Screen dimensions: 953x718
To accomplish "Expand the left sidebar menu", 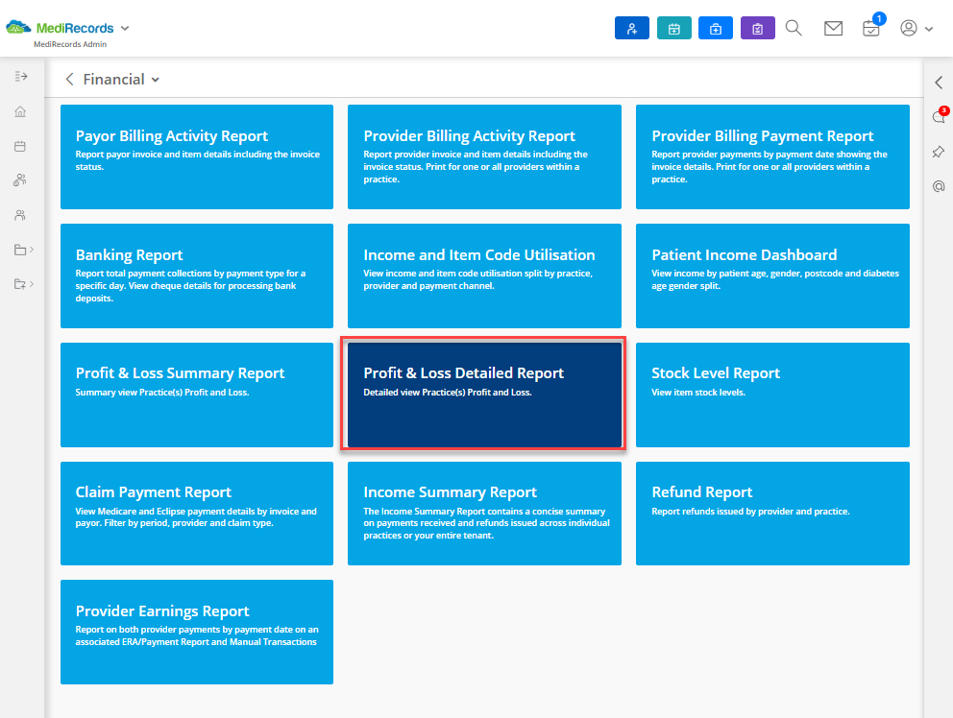I will (21, 76).
